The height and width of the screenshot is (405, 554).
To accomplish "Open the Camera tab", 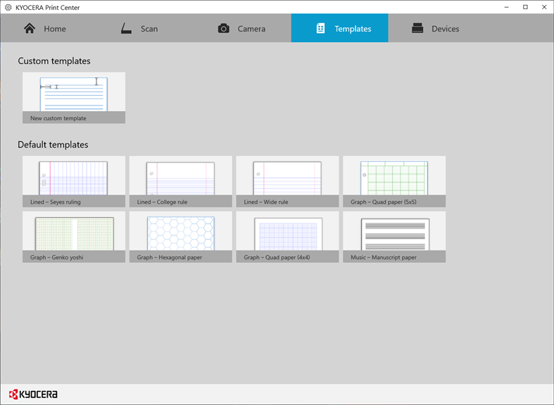I will [242, 28].
